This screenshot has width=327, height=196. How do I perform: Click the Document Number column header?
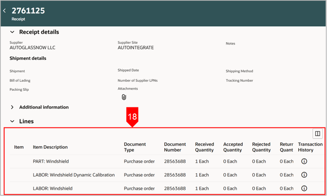175,147
